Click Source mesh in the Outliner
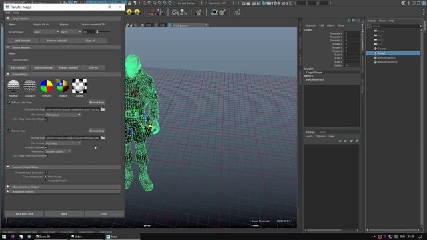This screenshot has height=240, width=427. tap(381, 49)
